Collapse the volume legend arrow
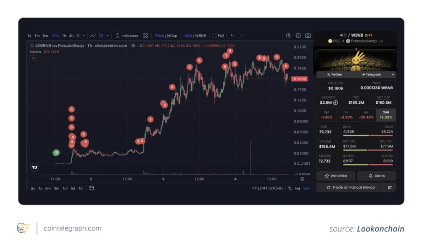 pos(33,58)
